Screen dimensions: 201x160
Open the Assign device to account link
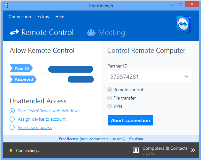(x=42, y=119)
